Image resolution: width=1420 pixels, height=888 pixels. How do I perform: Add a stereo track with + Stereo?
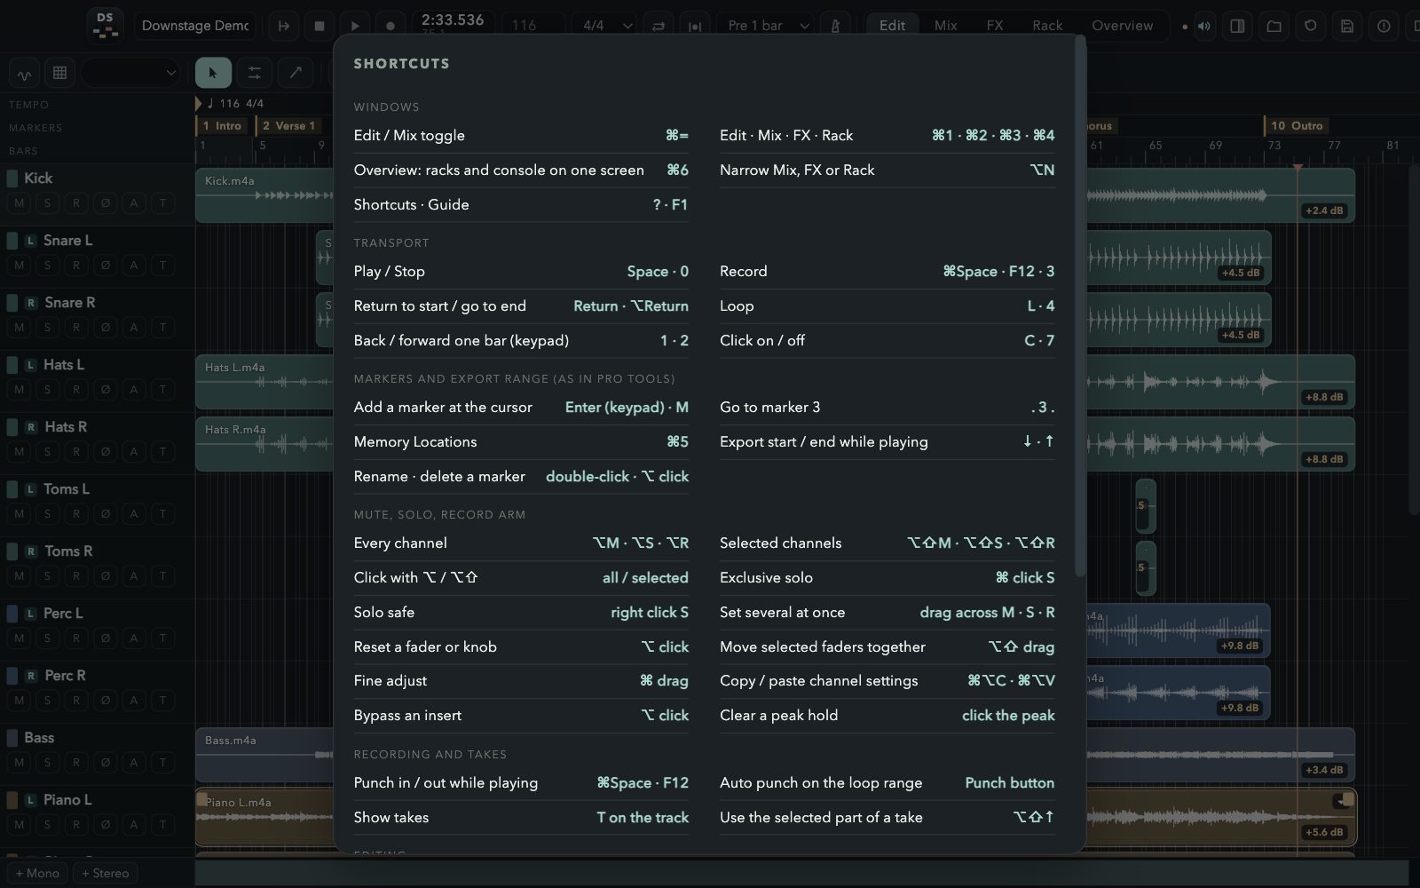pyautogui.click(x=105, y=873)
